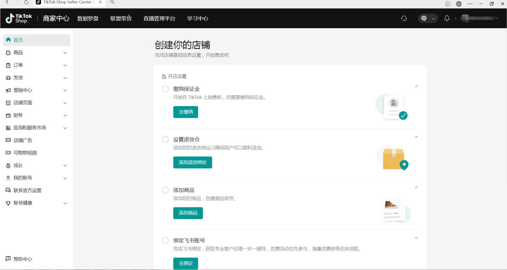Open the customer service headset icon
This screenshot has width=507, height=270.
coord(404,19)
